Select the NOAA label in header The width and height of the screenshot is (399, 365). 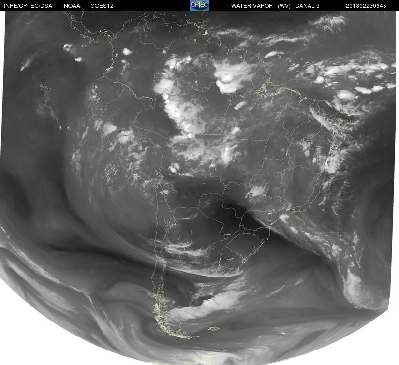(x=72, y=6)
